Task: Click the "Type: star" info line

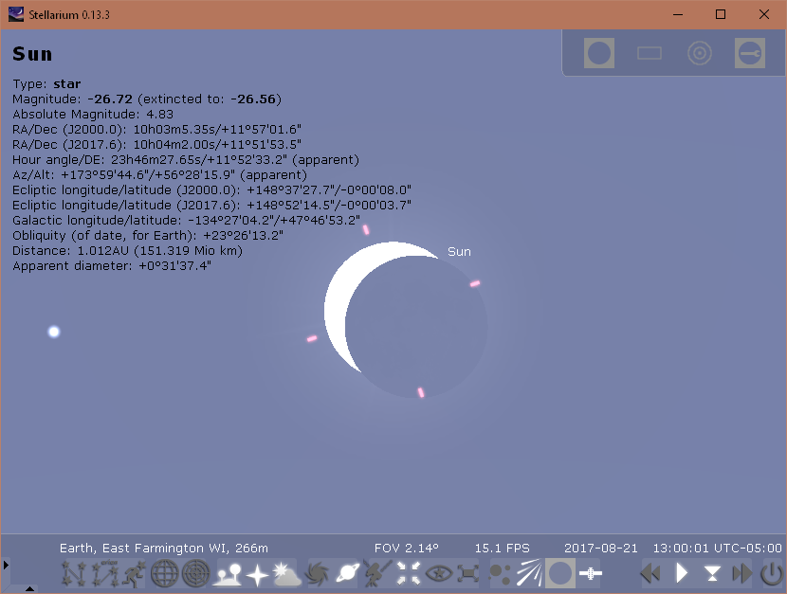Action: point(46,83)
